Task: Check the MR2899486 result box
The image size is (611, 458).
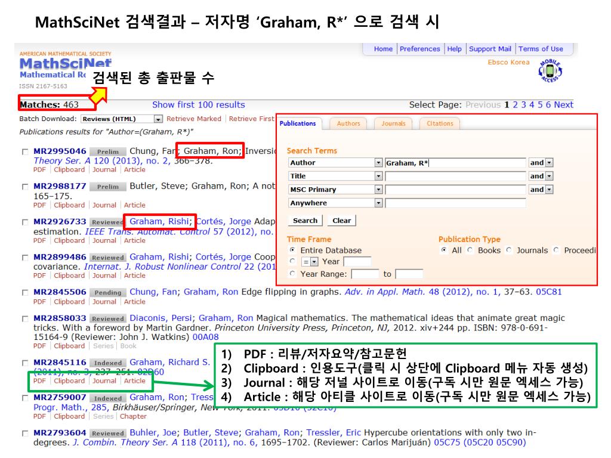Action: point(25,258)
